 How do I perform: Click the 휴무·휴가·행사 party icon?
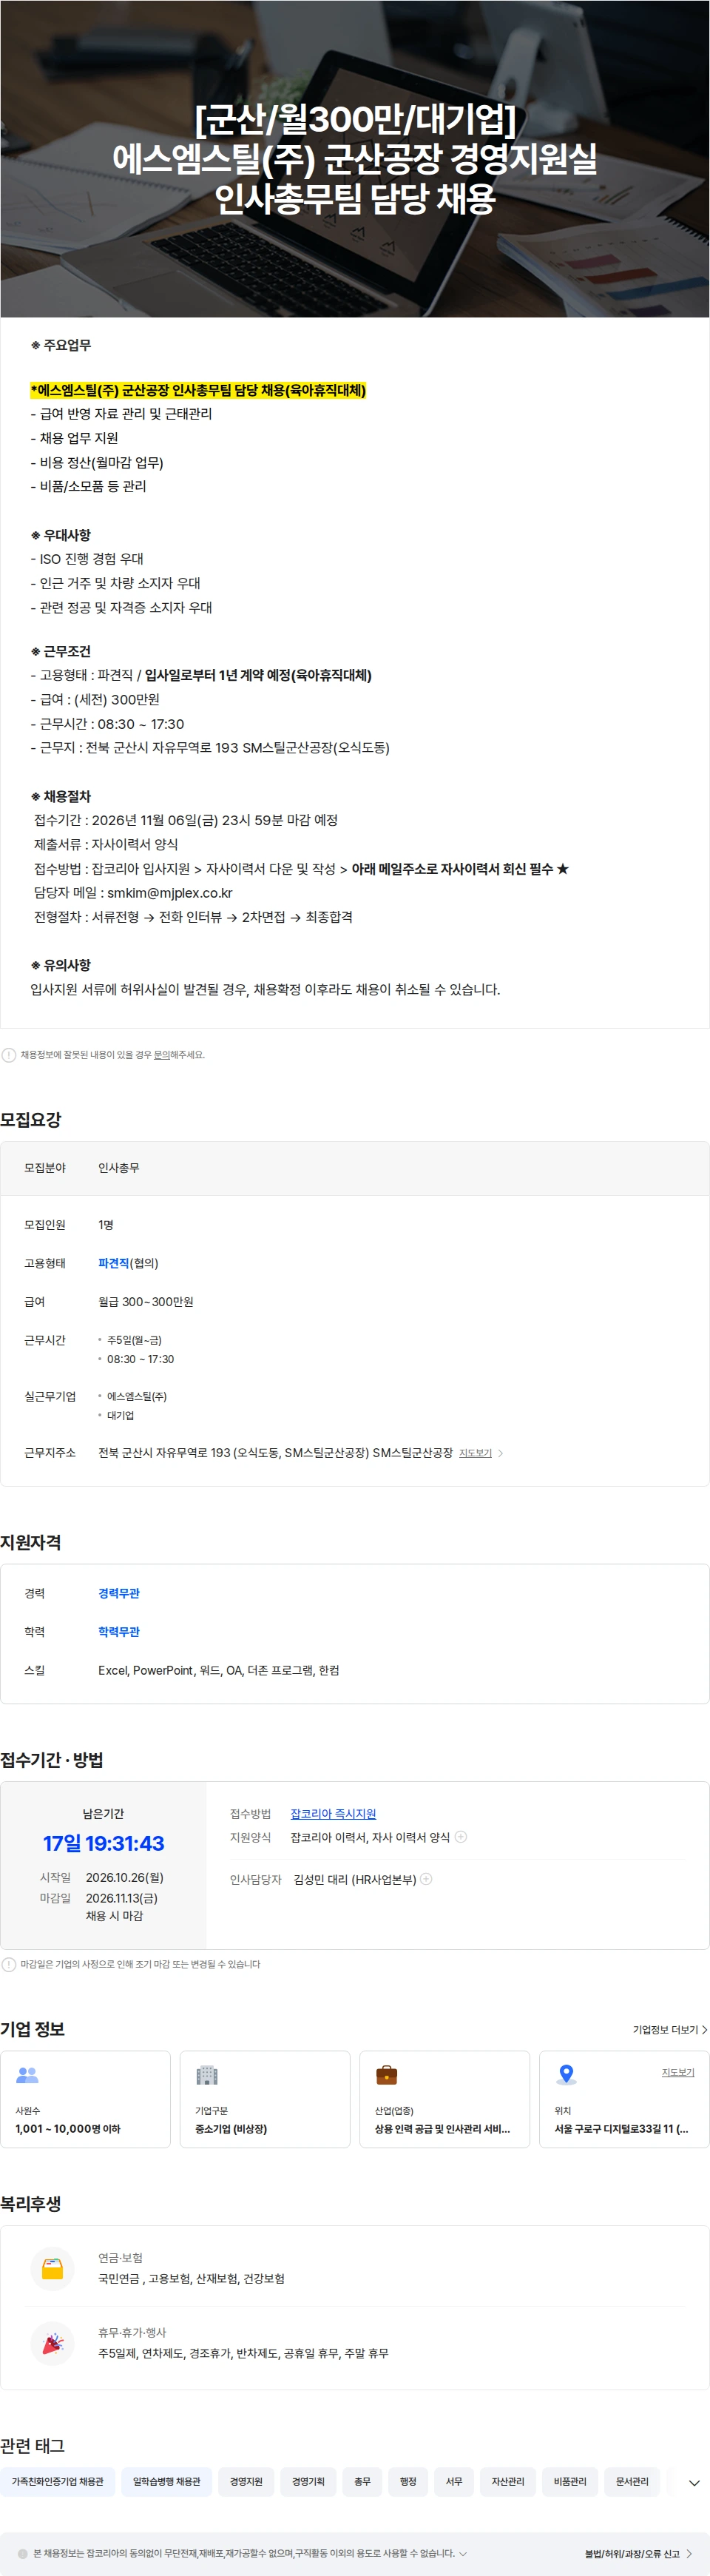point(53,2343)
